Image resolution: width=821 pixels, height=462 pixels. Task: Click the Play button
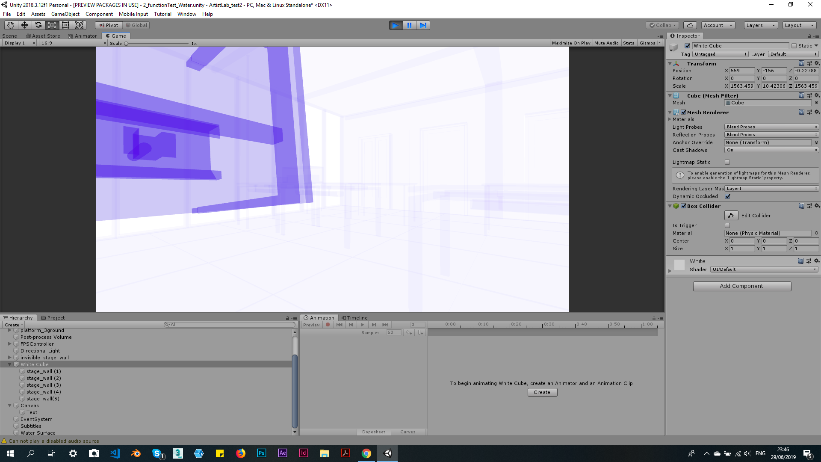tap(396, 25)
